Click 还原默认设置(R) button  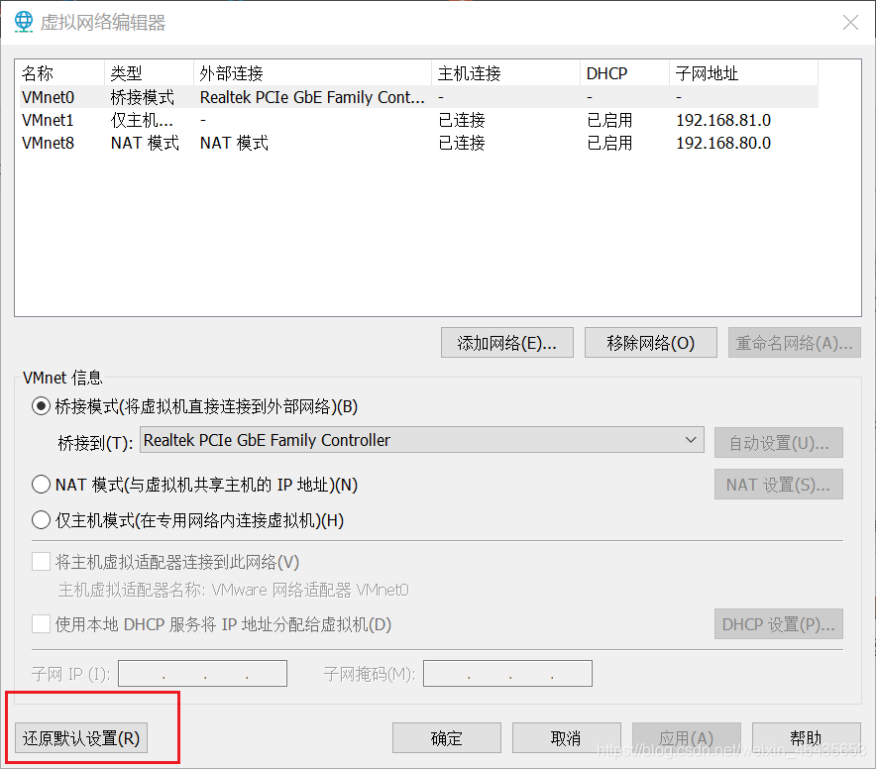pos(81,738)
